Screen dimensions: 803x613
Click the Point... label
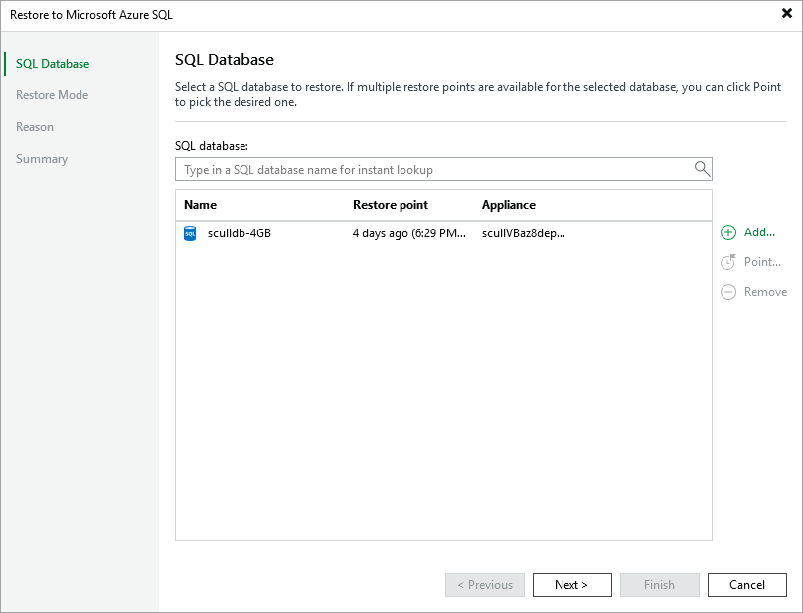point(762,262)
